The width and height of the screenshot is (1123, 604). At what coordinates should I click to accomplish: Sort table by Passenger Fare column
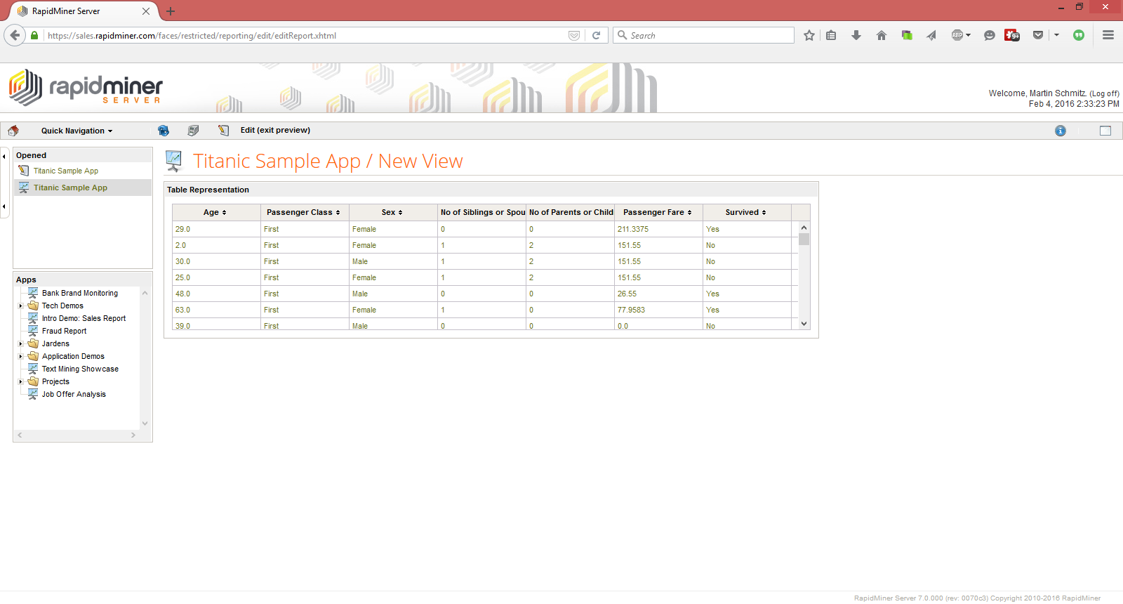(x=657, y=212)
